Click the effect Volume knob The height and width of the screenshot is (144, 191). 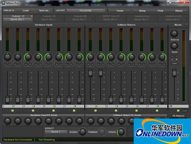point(121,132)
